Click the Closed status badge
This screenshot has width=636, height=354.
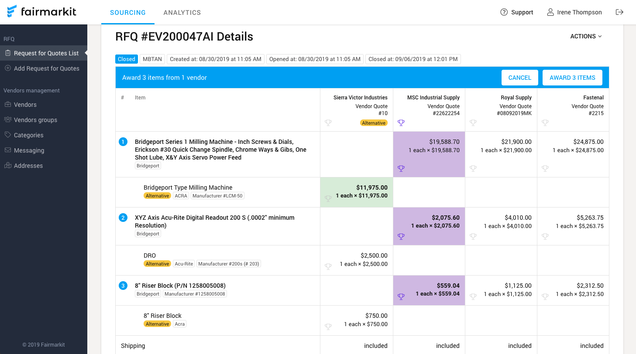pyautogui.click(x=126, y=59)
